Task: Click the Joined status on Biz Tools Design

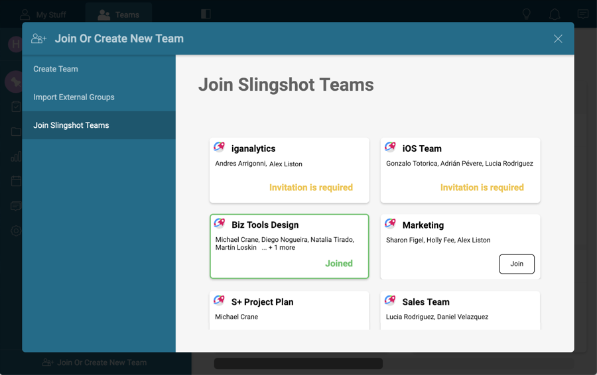Action: point(338,264)
